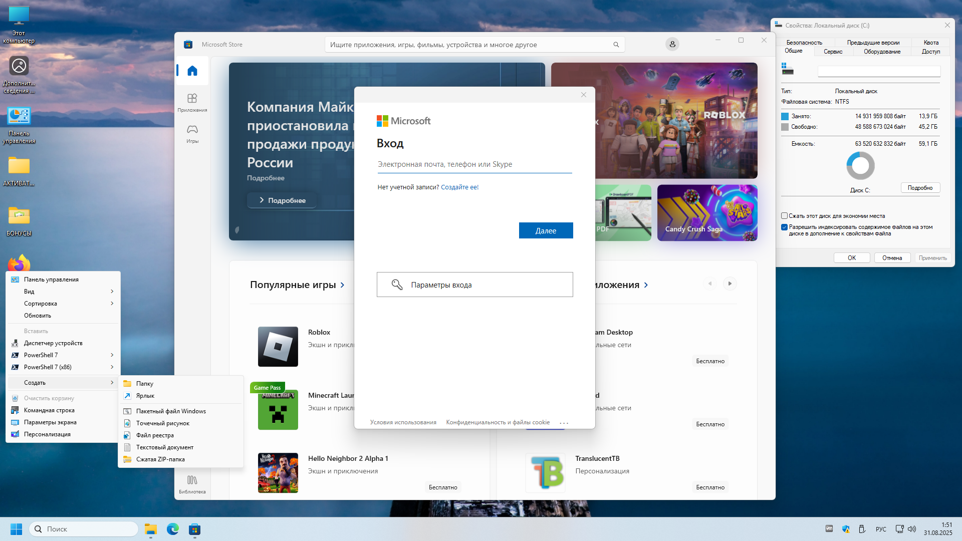Click Отмена in disk properties window
The width and height of the screenshot is (962, 541).
point(892,258)
